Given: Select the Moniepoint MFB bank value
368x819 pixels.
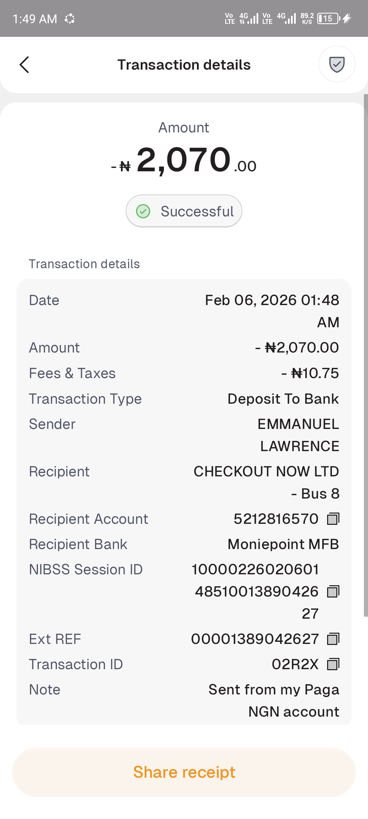Looking at the screenshot, I should click(283, 544).
